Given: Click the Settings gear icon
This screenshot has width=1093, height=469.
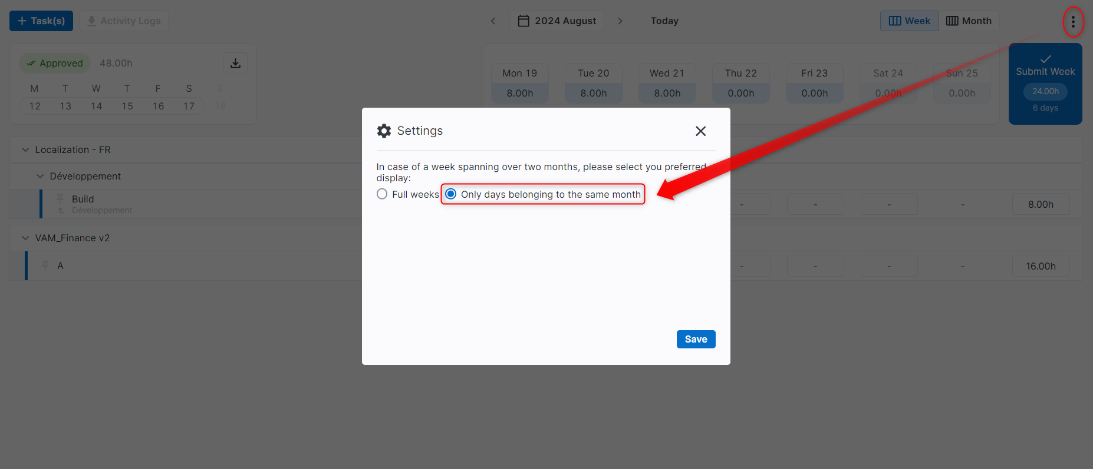Looking at the screenshot, I should (384, 131).
